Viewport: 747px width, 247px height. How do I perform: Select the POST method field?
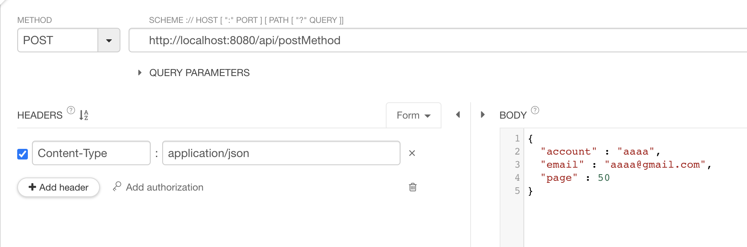pos(58,40)
